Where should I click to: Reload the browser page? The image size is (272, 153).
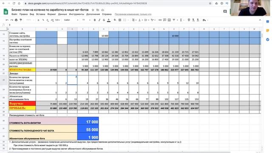tap(14, 3)
